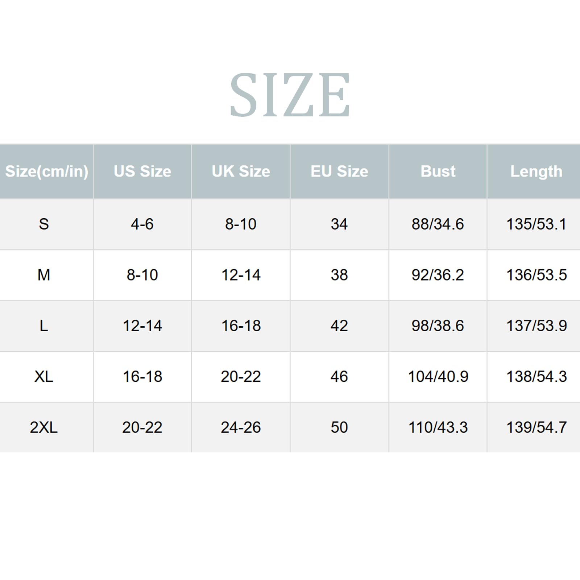The image size is (580, 580).
Task: Click the L size row label
Action: [x=44, y=326]
